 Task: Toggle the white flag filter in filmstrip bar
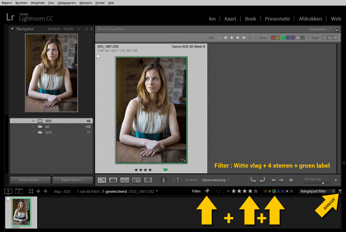(207, 191)
